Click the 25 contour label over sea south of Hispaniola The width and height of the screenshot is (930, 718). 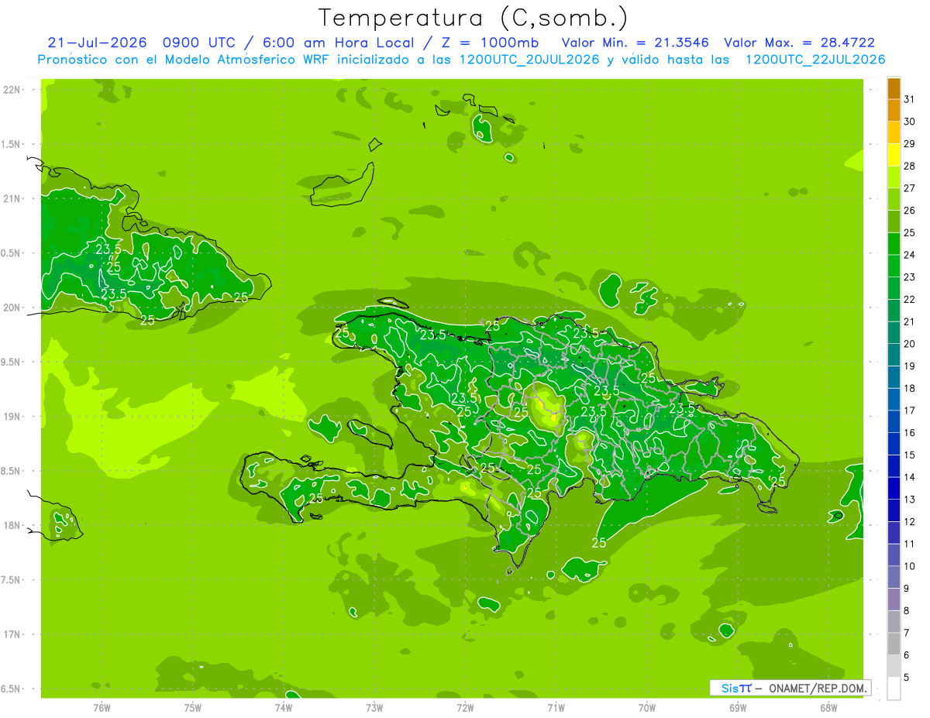599,543
